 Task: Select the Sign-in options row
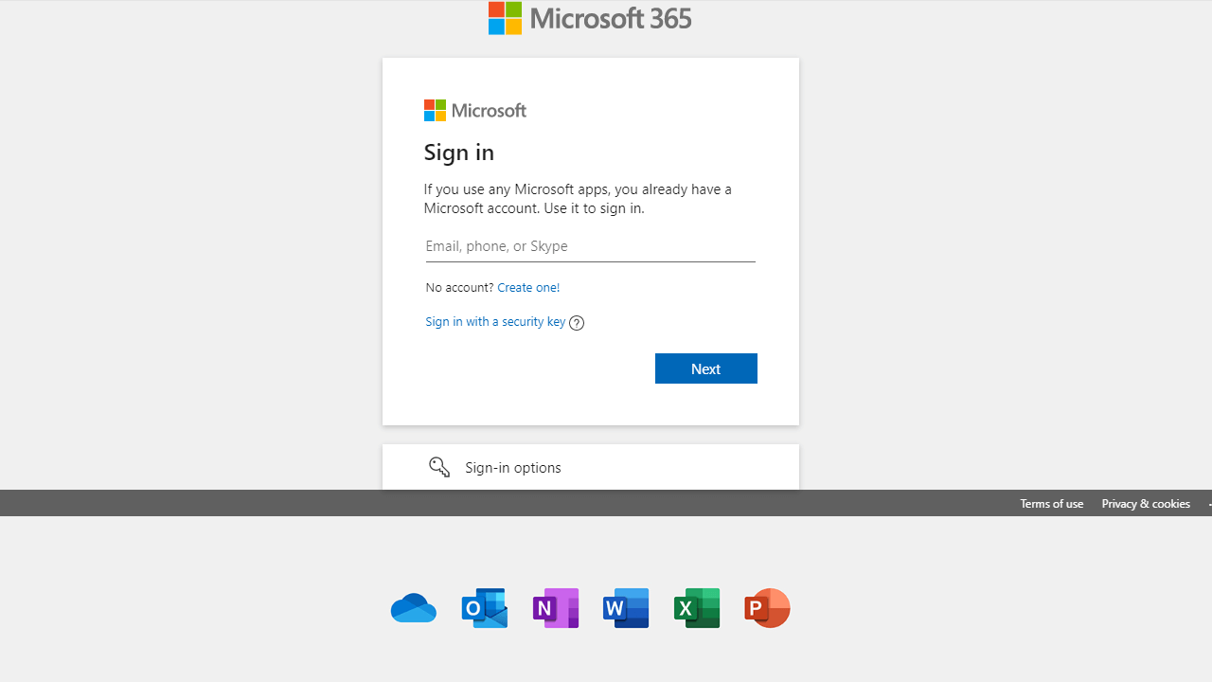(512, 466)
